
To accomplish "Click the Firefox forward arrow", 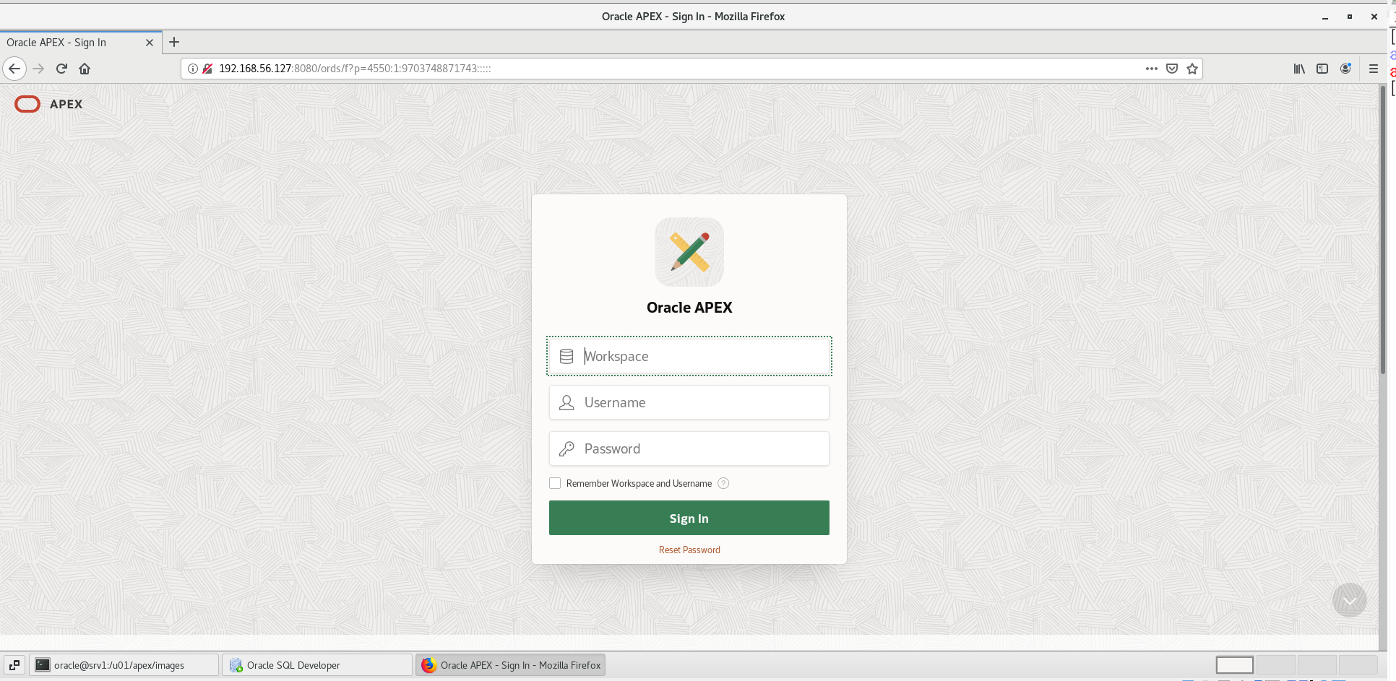I will point(38,69).
